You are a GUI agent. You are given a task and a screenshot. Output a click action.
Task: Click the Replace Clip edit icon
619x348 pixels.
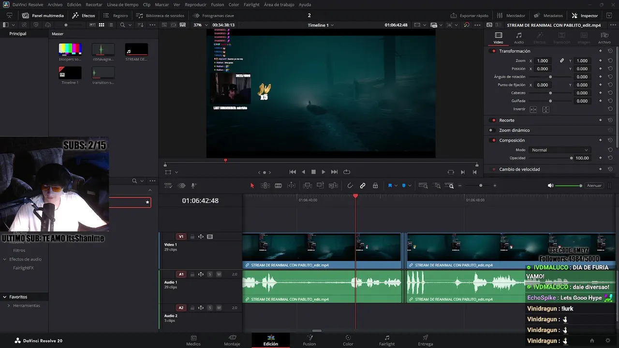click(333, 186)
